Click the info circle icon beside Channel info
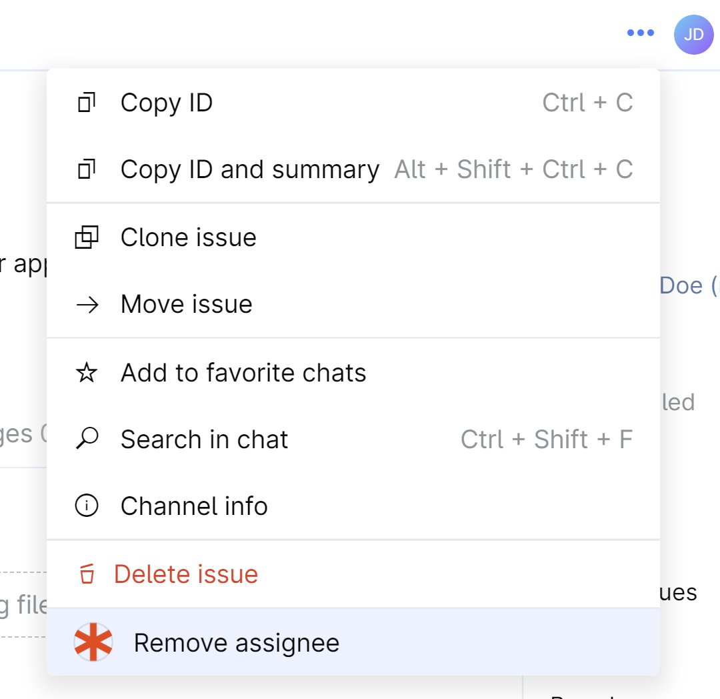 pos(86,506)
